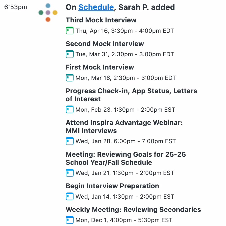Screen dimensions: 226x226
Task: Click the calendar icon beside Second Mock Interview
Action: [x=70, y=54]
